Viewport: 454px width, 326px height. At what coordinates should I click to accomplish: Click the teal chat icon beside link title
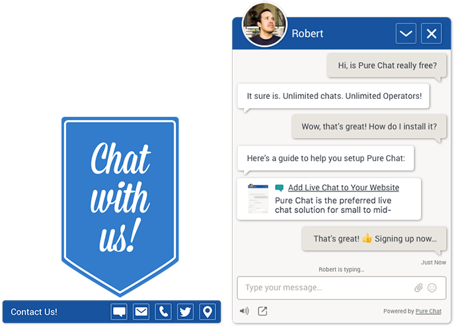(x=280, y=188)
